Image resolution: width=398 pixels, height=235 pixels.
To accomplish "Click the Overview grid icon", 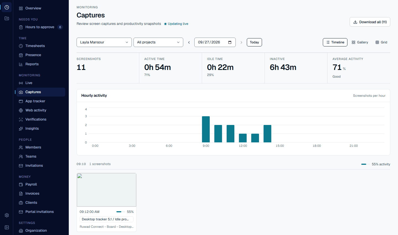I will 21,8.
